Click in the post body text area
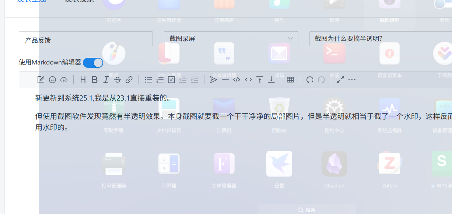Image resolution: width=452 pixels, height=214 pixels. (x=235, y=151)
